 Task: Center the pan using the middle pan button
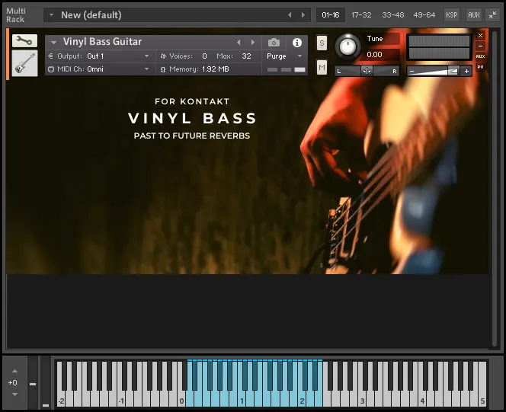[367, 71]
